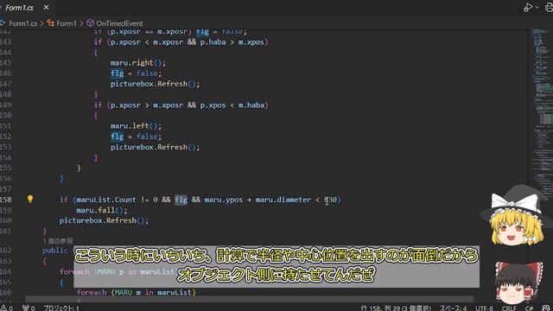
Task: Click maru.ypos in the line 158 condition
Action: (x=224, y=200)
